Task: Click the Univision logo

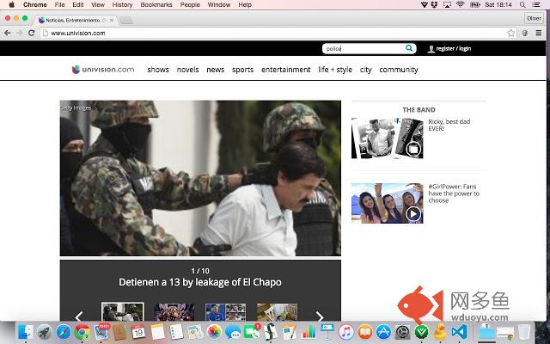Action: (103, 70)
